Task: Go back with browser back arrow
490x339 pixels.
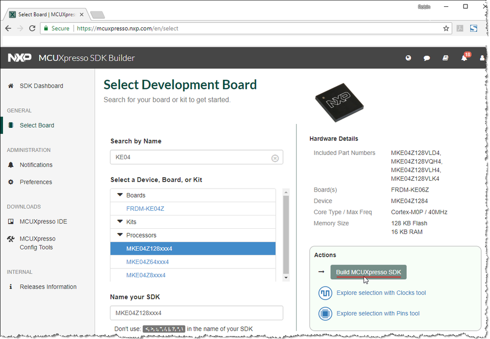Action: 8,28
